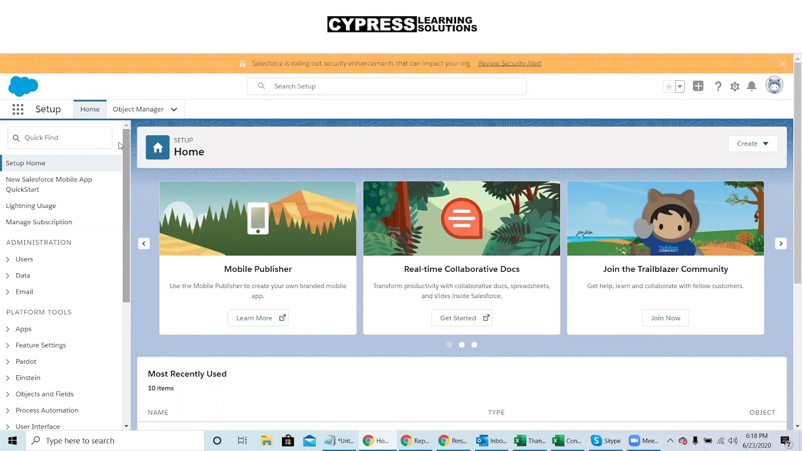The height and width of the screenshot is (451, 802).
Task: Open the user profile avatar
Action: 774,86
